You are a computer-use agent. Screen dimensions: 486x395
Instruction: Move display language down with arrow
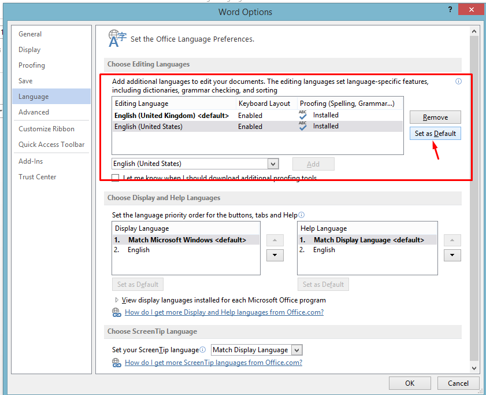275,255
